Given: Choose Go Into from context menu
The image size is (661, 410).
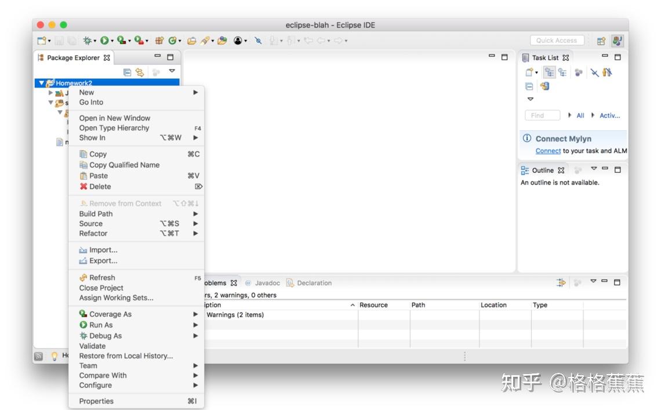Looking at the screenshot, I should tap(137, 102).
